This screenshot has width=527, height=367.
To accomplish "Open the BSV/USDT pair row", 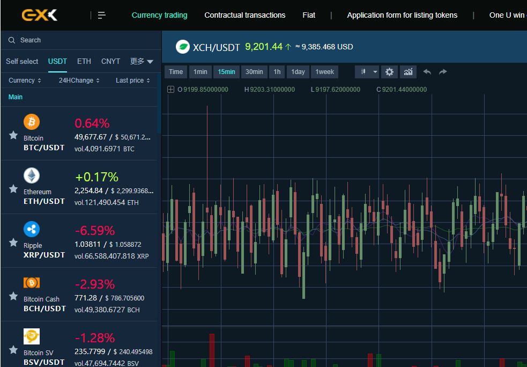I will pyautogui.click(x=79, y=344).
